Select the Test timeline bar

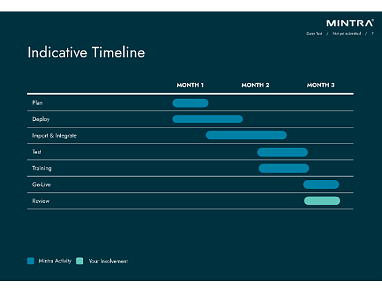click(x=283, y=152)
